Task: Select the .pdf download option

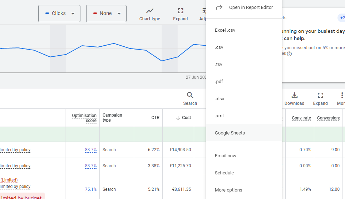Action: click(x=219, y=82)
